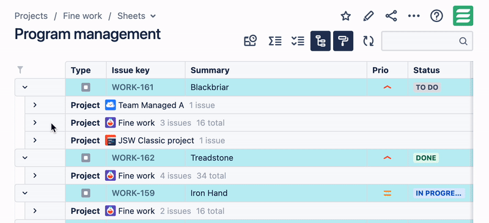Click the issue type icon for WORK-159
The image size is (489, 223).
[86, 193]
